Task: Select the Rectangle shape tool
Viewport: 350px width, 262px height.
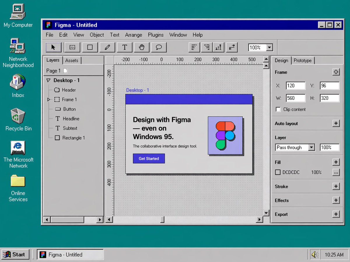Action: click(x=90, y=47)
